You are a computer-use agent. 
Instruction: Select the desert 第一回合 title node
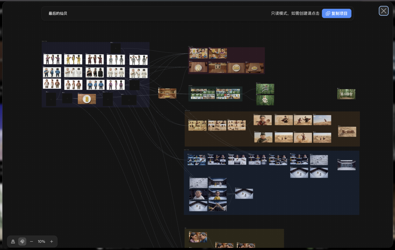347,132
